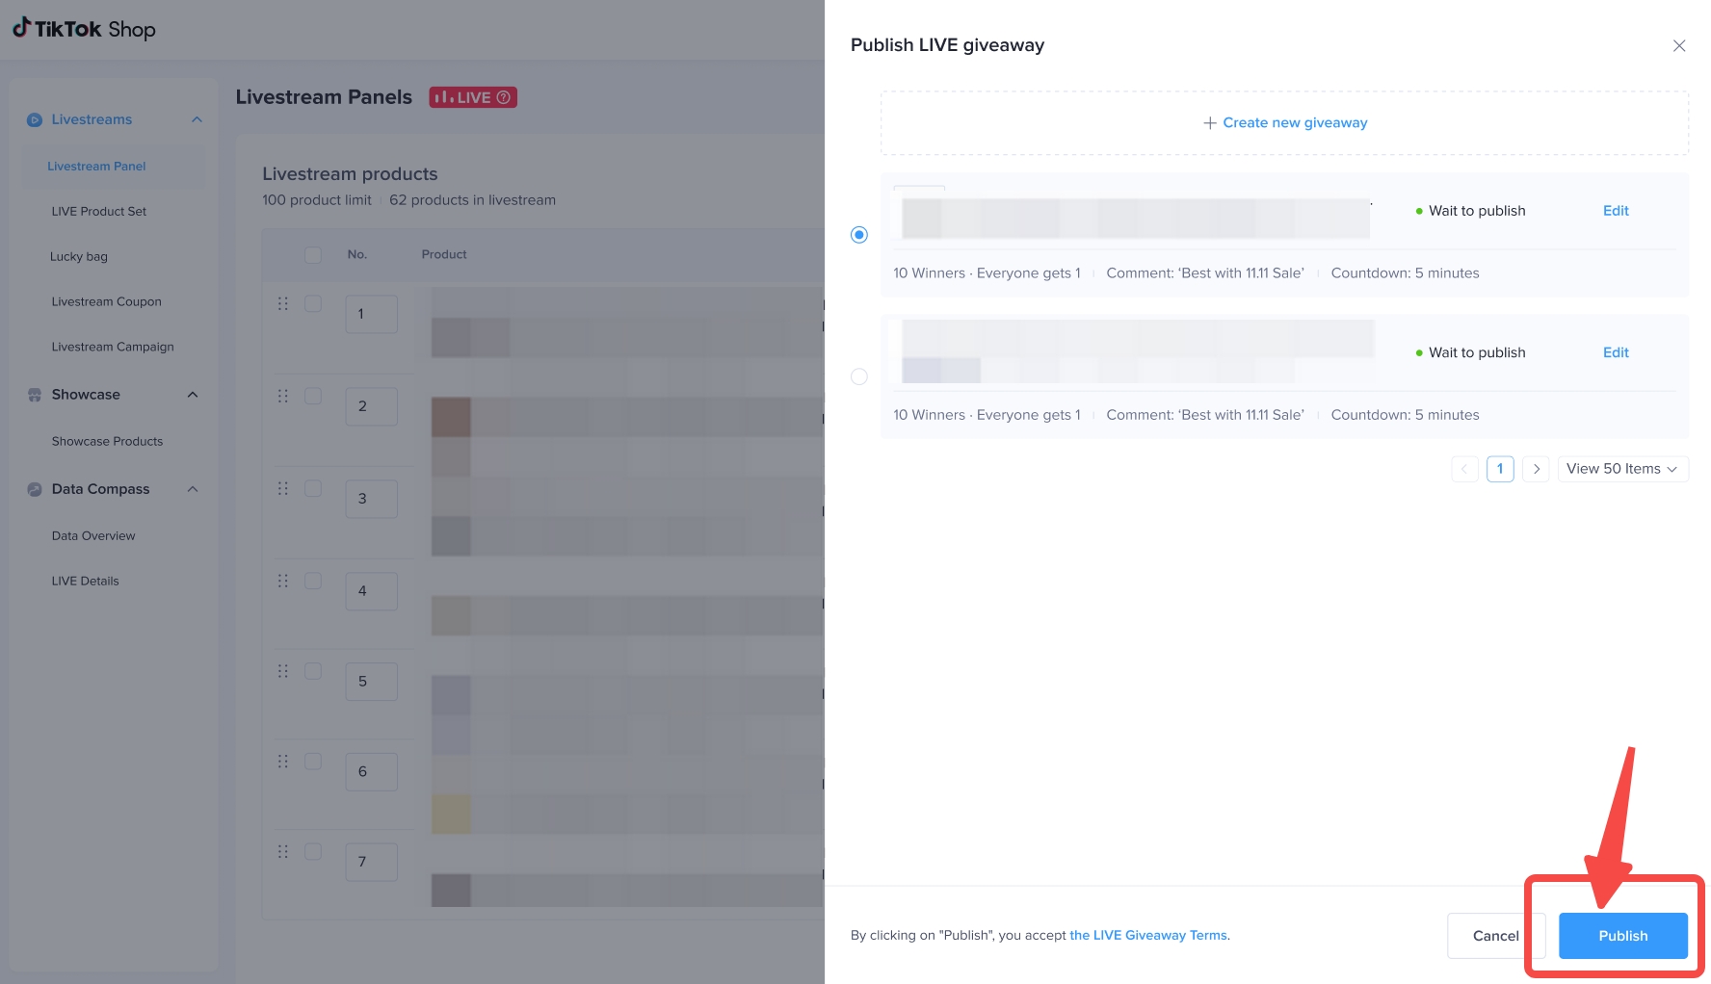Click the TikTok Shop logo
Screen dimensions: 1711x984
(84, 29)
